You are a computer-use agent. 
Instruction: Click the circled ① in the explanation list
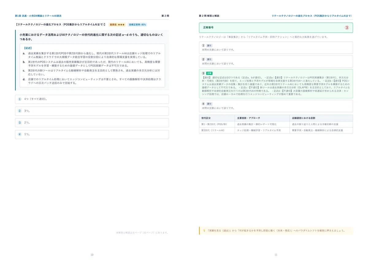pos(203,46)
